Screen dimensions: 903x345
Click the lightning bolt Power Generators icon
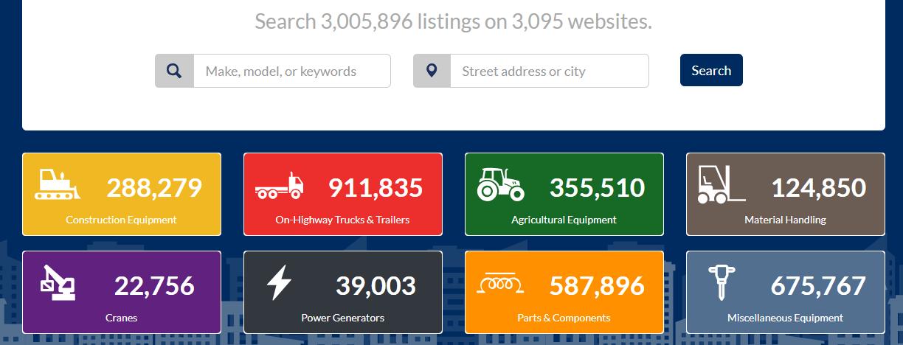tap(279, 283)
